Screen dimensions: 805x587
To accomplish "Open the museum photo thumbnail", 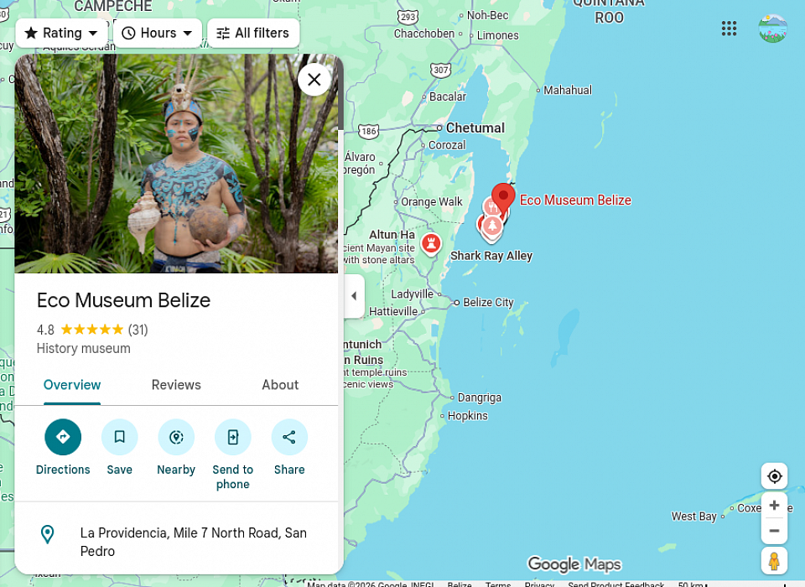I will pyautogui.click(x=176, y=164).
